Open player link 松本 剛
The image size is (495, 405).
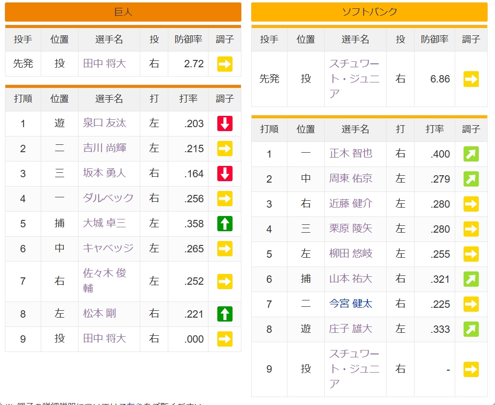(100, 313)
